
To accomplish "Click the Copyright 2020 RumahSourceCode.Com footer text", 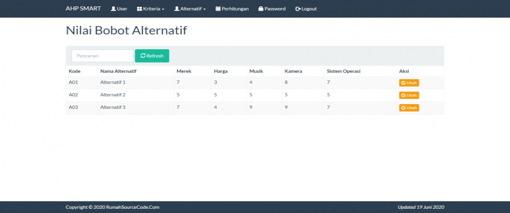I will click(112, 207).
